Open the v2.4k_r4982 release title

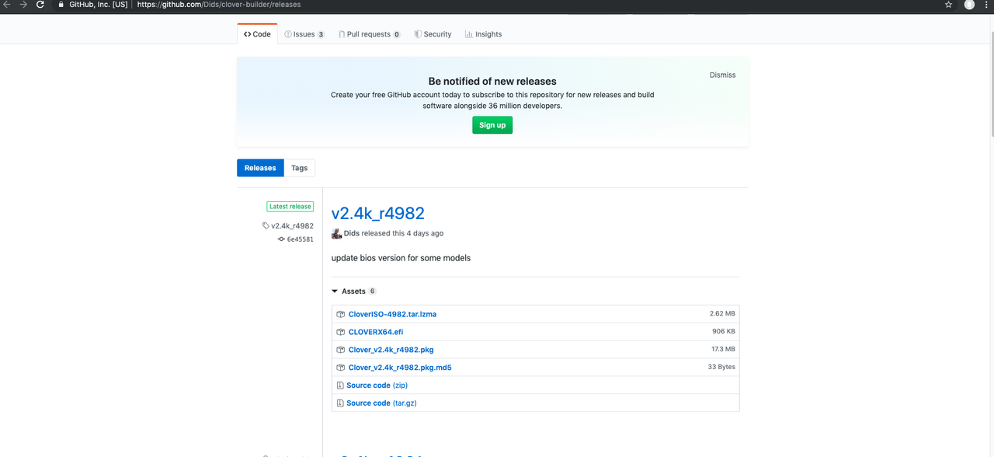[x=378, y=213]
